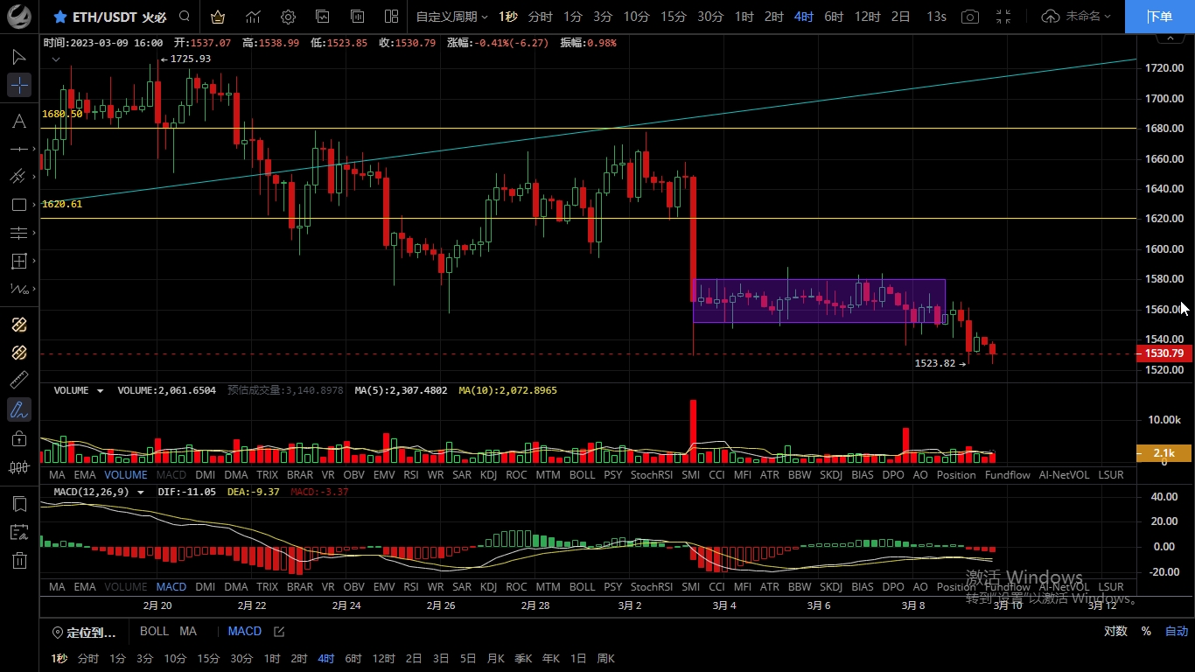Select BOLL in the MACD pane indicator row
Screen dimensions: 1195x672
click(582, 587)
